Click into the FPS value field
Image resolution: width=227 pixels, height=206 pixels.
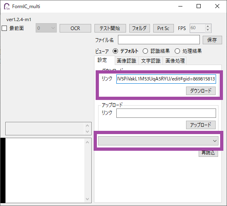pos(197,28)
